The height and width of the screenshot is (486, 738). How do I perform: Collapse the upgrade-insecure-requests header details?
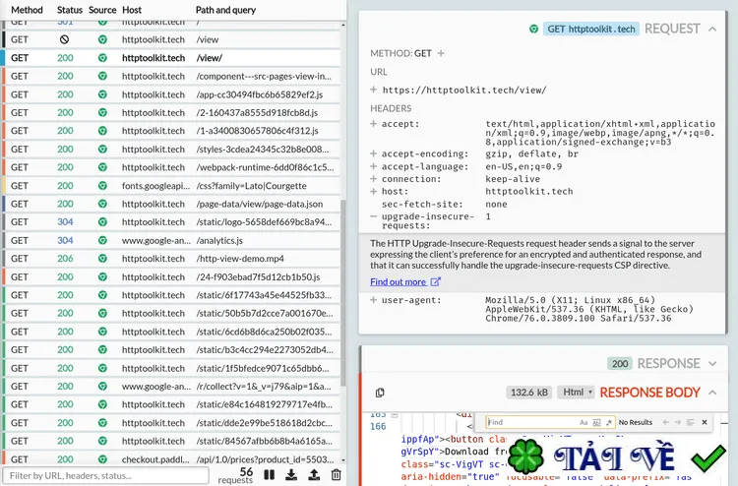coord(374,216)
